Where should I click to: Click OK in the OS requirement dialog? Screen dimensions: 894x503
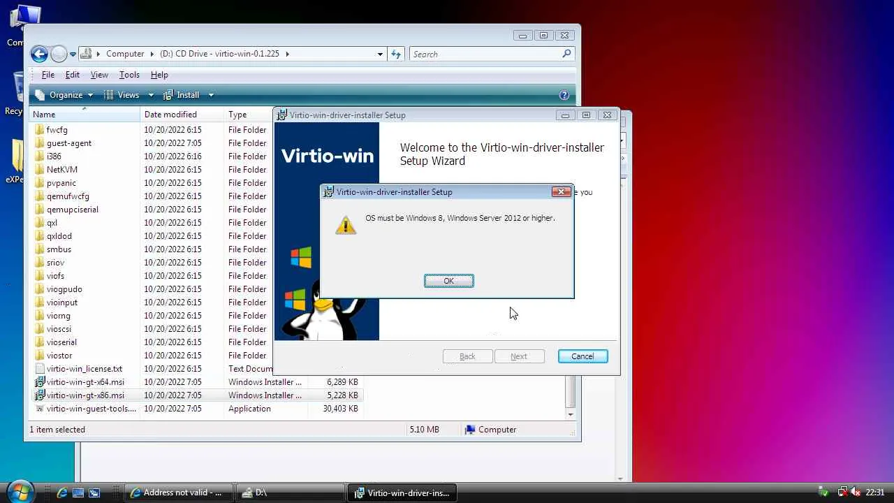click(449, 281)
